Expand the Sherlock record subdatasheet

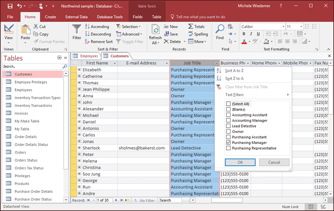pyautogui.click(x=79, y=148)
